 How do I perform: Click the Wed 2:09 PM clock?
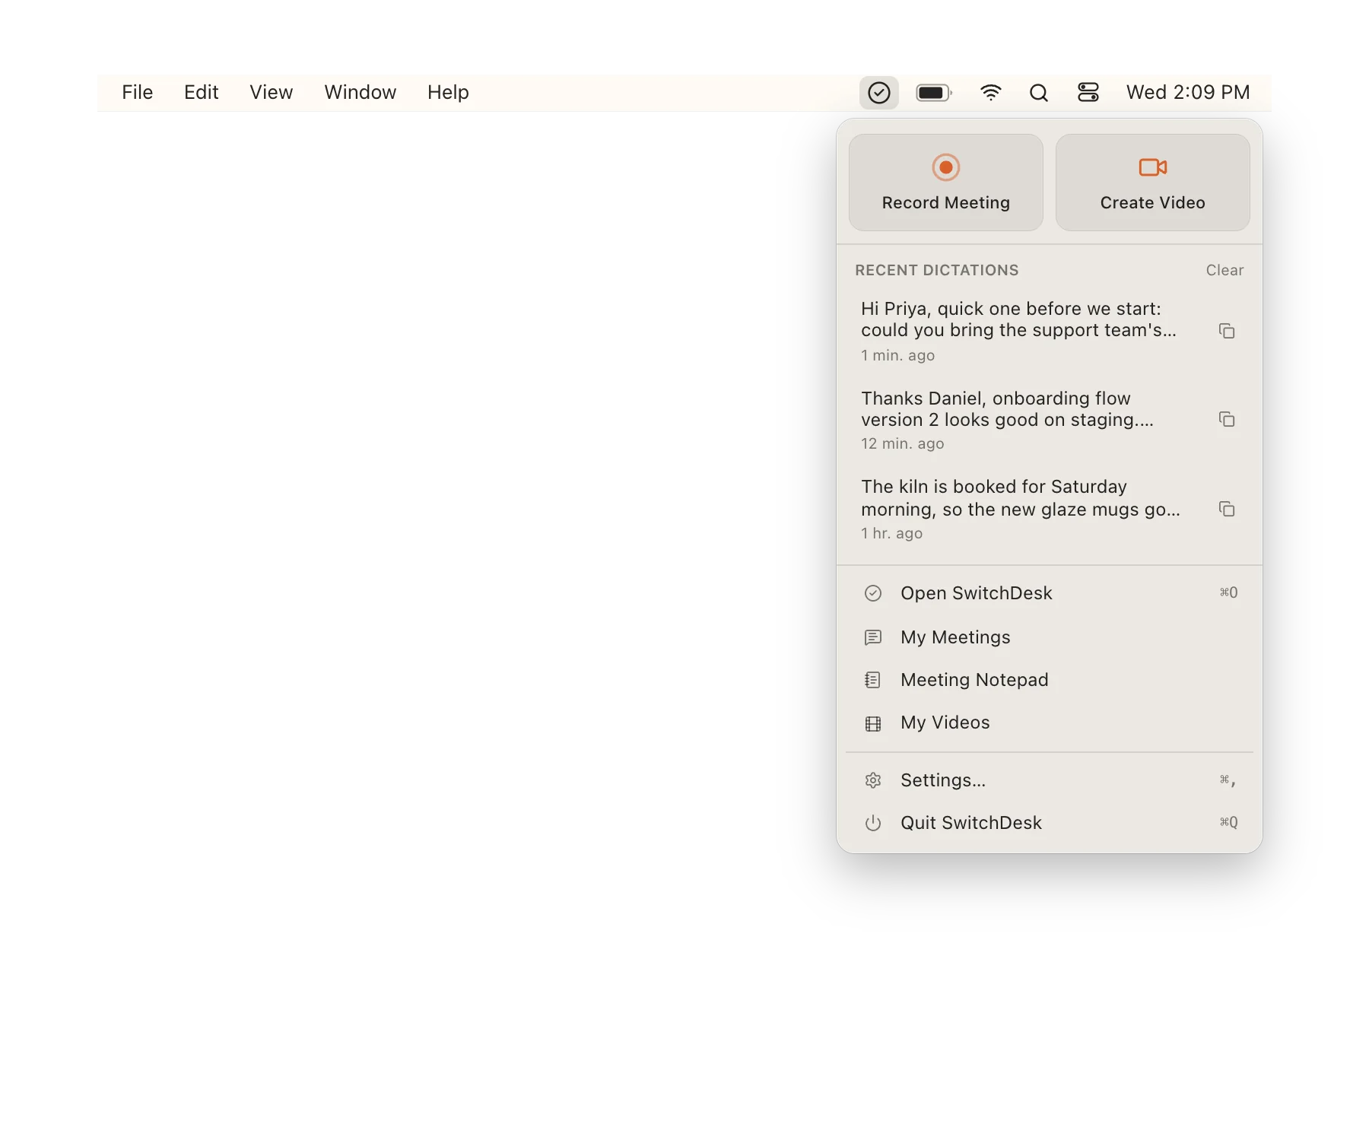(x=1187, y=92)
